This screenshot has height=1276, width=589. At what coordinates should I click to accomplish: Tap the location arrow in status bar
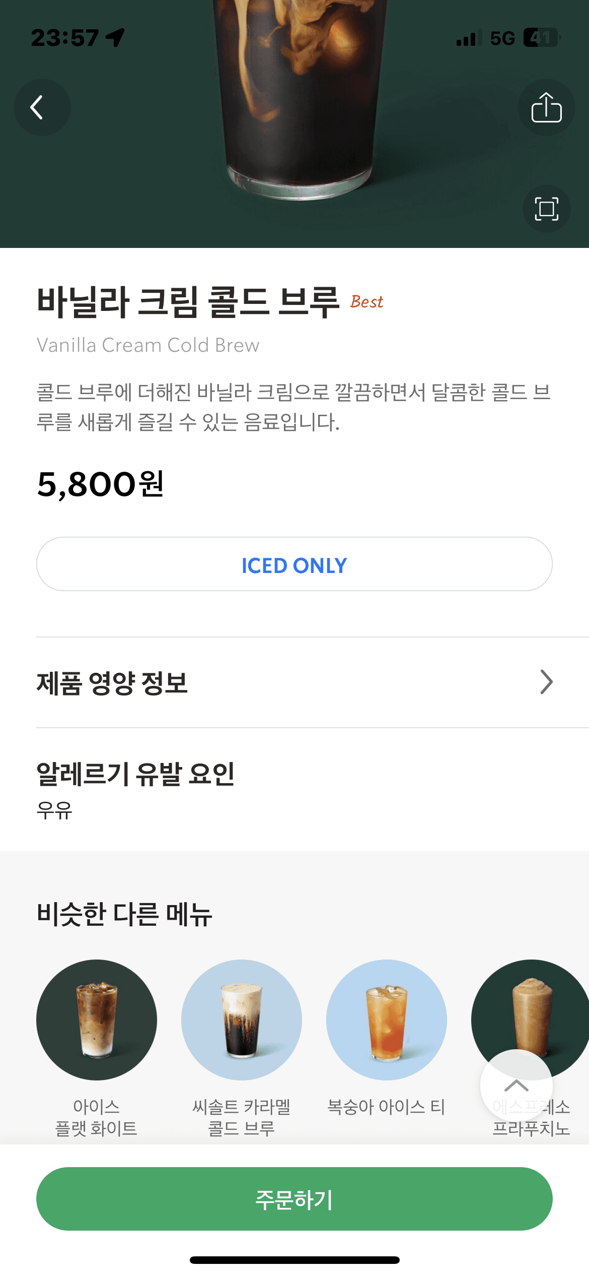pyautogui.click(x=115, y=38)
